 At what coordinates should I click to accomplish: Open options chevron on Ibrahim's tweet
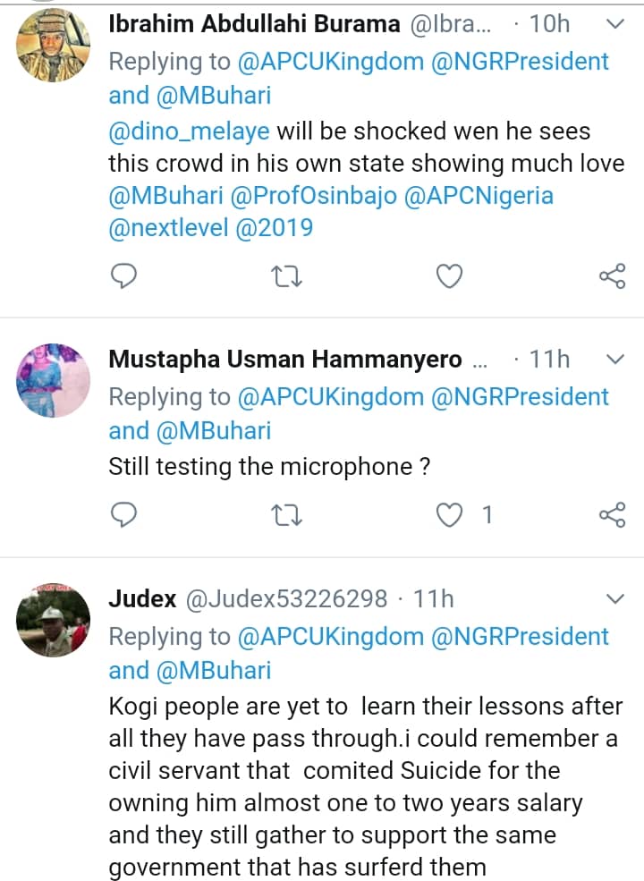615,25
